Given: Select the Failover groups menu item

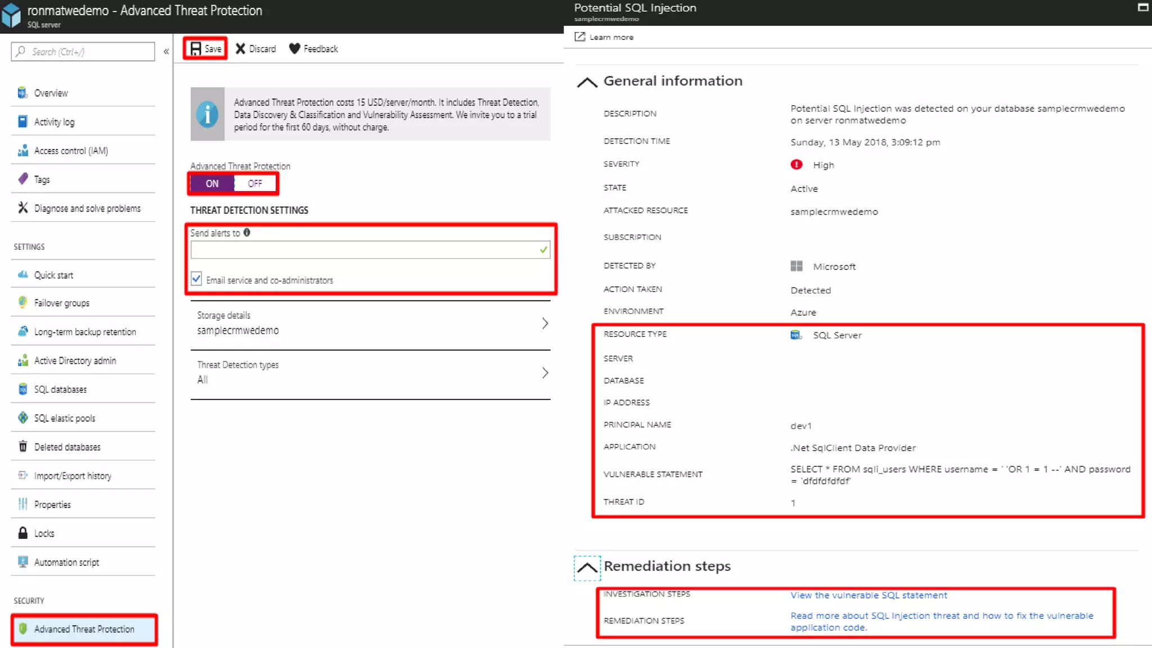Looking at the screenshot, I should tap(83, 303).
